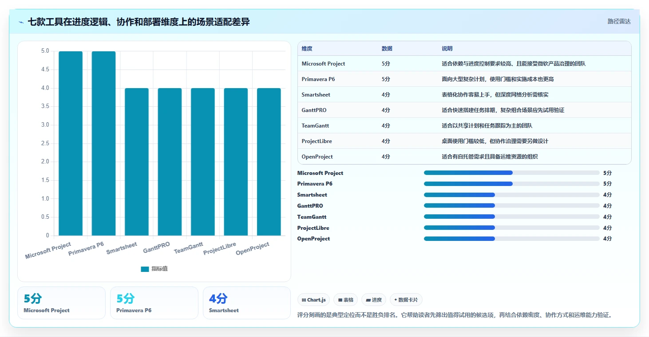Click the 4分 cell in OpenProject table row
Image resolution: width=649 pixels, height=337 pixels.
[x=386, y=157]
